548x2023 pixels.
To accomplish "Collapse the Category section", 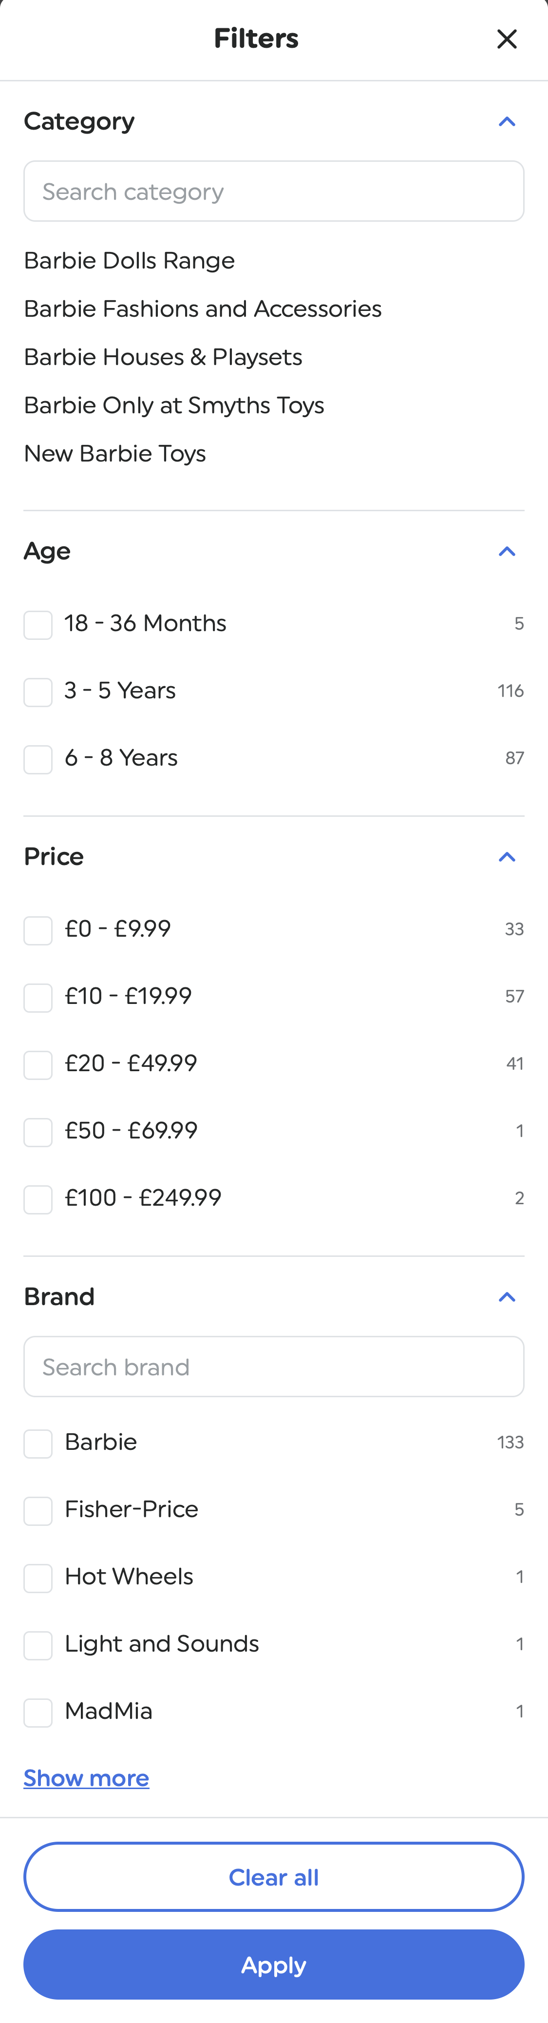I will coord(507,121).
